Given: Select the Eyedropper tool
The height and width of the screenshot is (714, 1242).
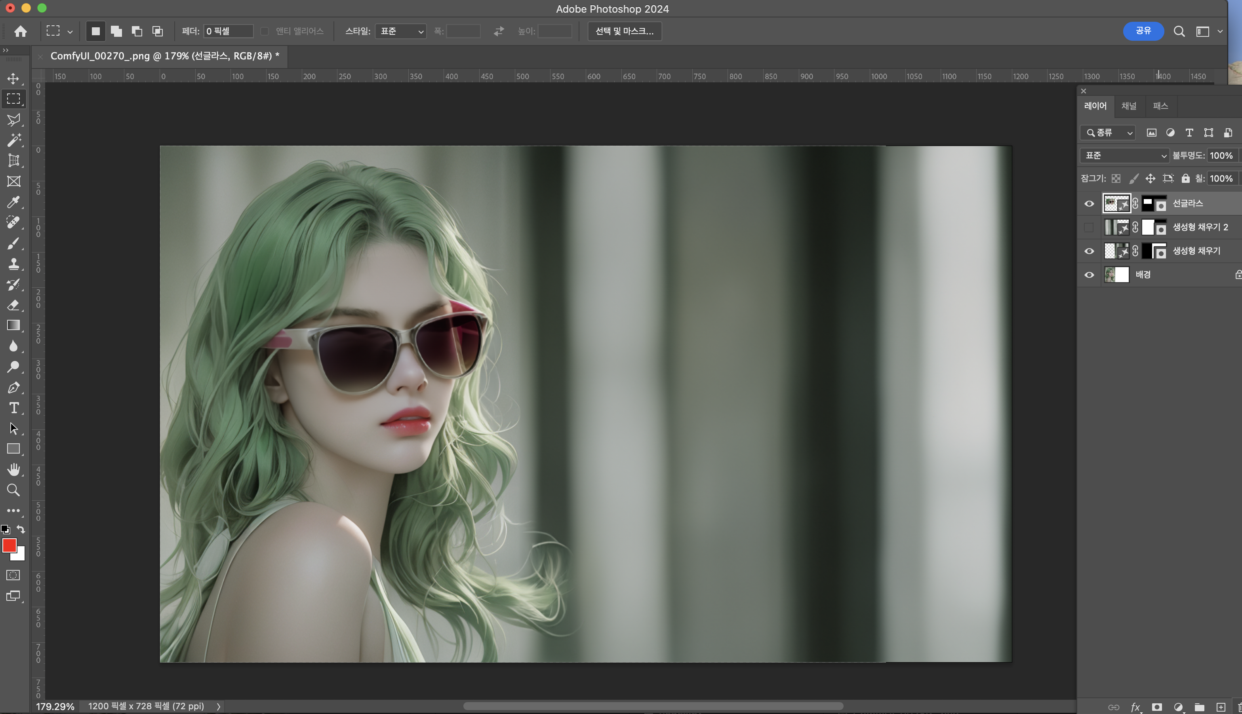Looking at the screenshot, I should click(x=13, y=202).
